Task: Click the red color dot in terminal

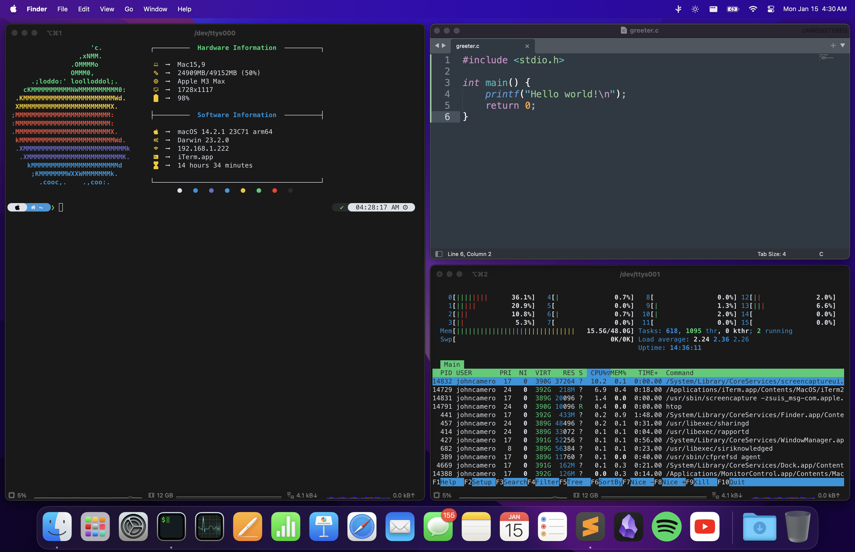Action: point(275,190)
